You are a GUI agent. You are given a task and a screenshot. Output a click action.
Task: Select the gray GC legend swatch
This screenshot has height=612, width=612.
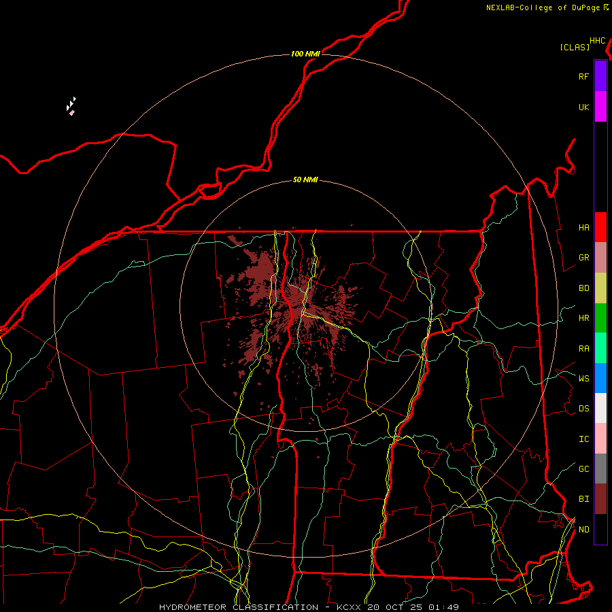pyautogui.click(x=600, y=469)
